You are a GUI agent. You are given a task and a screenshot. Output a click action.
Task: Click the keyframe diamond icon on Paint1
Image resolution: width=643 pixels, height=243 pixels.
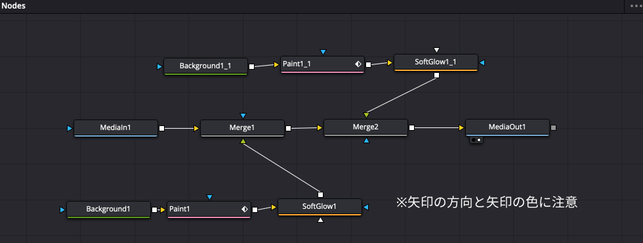(244, 210)
